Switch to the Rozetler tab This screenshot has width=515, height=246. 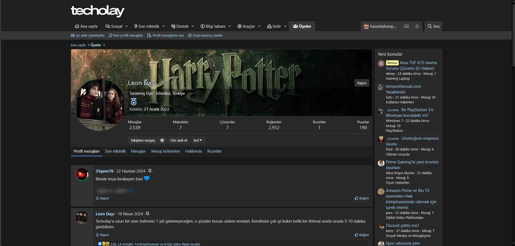pos(215,151)
